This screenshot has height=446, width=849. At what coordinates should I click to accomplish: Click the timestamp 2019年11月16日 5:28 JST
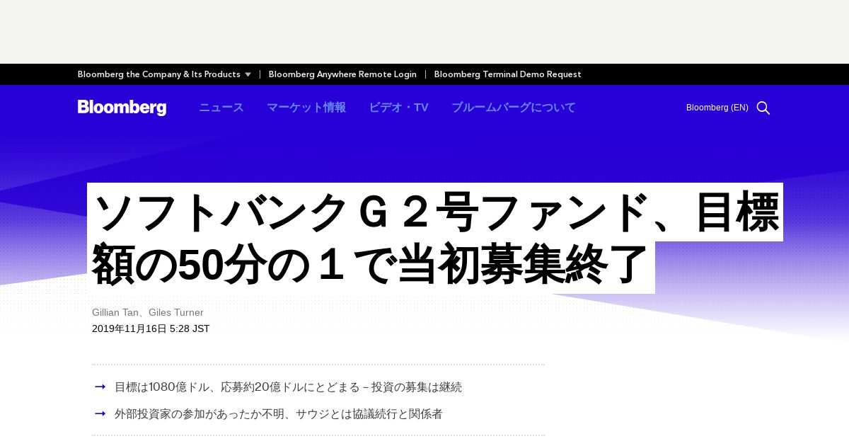pyautogui.click(x=151, y=328)
